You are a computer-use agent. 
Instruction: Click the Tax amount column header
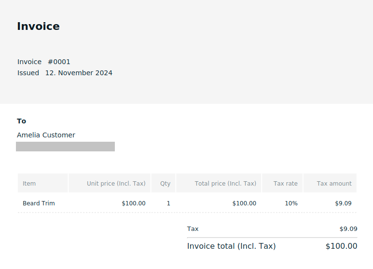334,184
